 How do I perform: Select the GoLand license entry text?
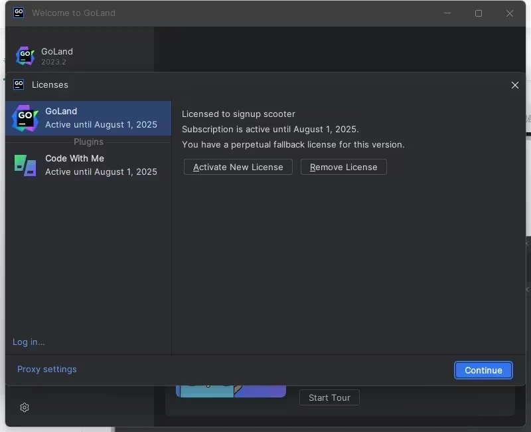(x=101, y=118)
